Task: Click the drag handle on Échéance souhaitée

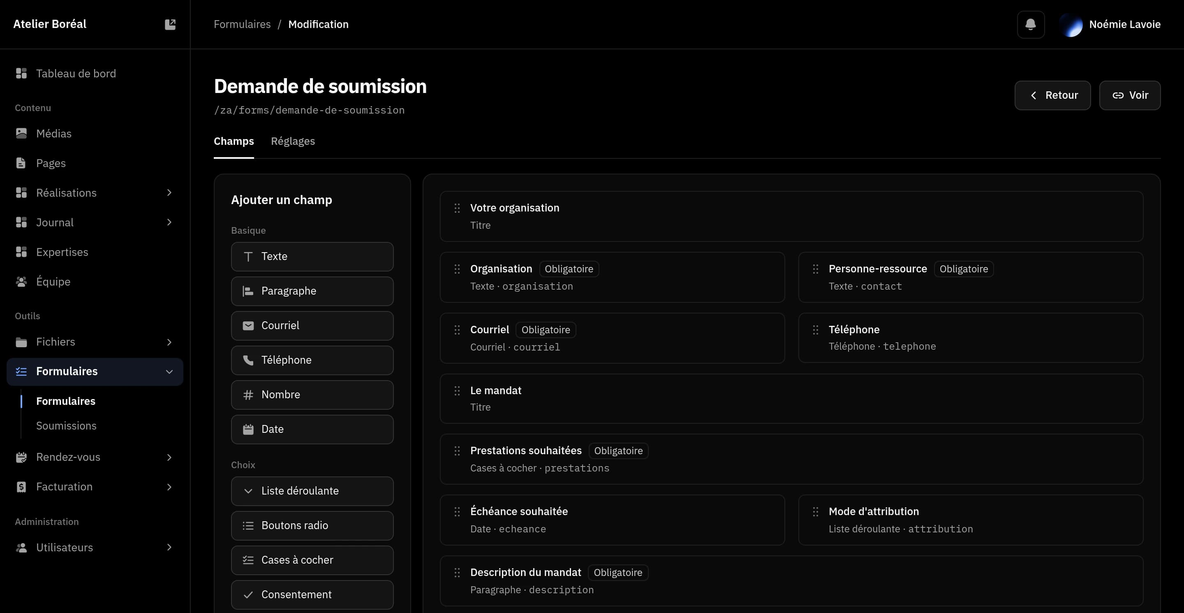Action: coord(457,512)
